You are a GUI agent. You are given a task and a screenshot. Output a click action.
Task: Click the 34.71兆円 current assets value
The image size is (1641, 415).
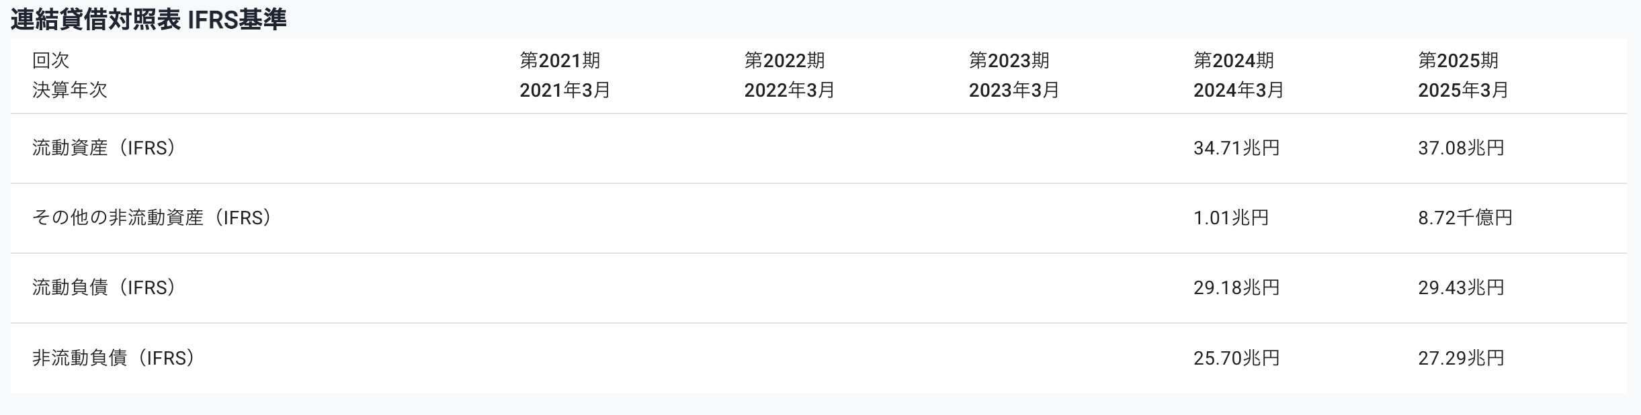[1236, 148]
